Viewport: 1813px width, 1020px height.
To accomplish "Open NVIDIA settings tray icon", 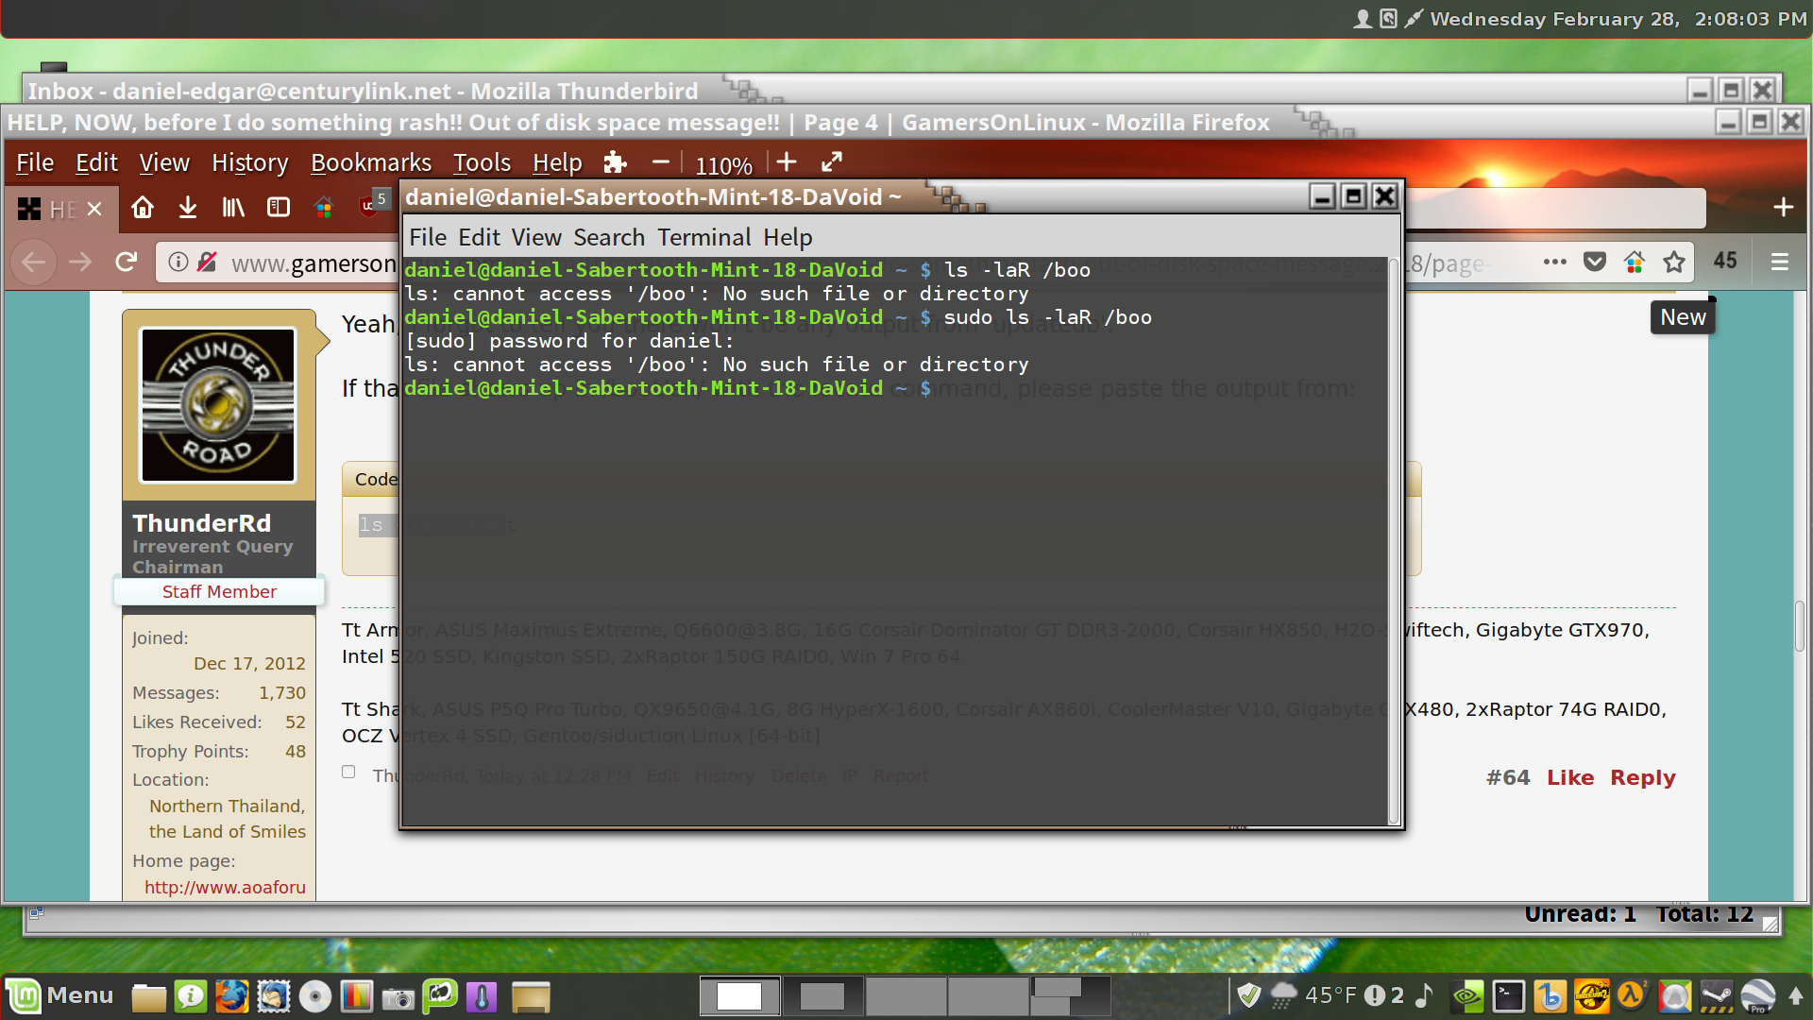I will pyautogui.click(x=1467, y=996).
